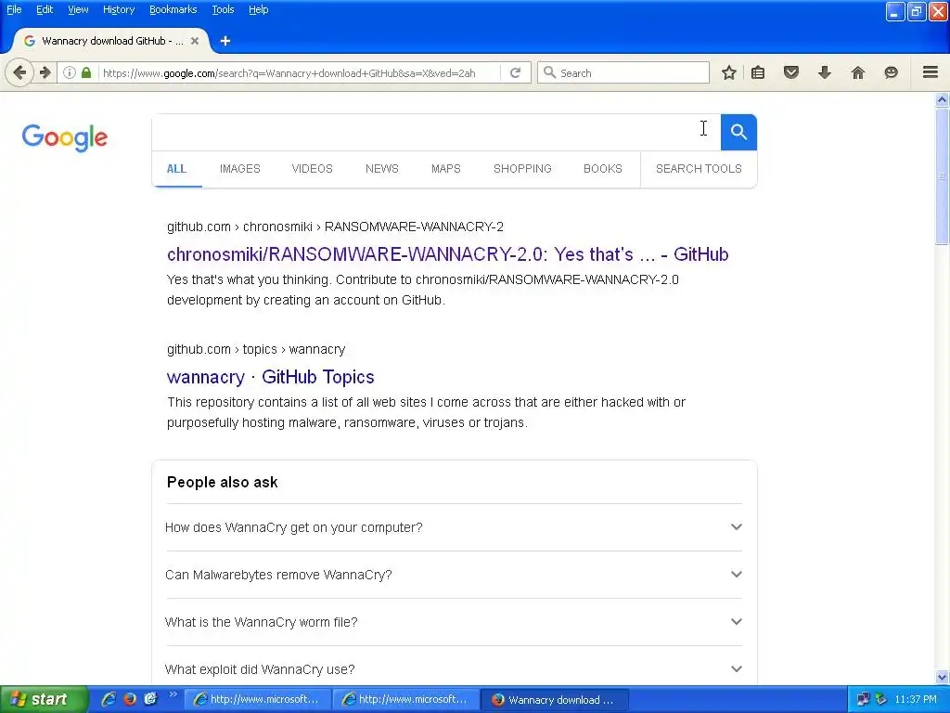Open the Hello chat smiley icon
The width and height of the screenshot is (950, 713).
click(892, 72)
